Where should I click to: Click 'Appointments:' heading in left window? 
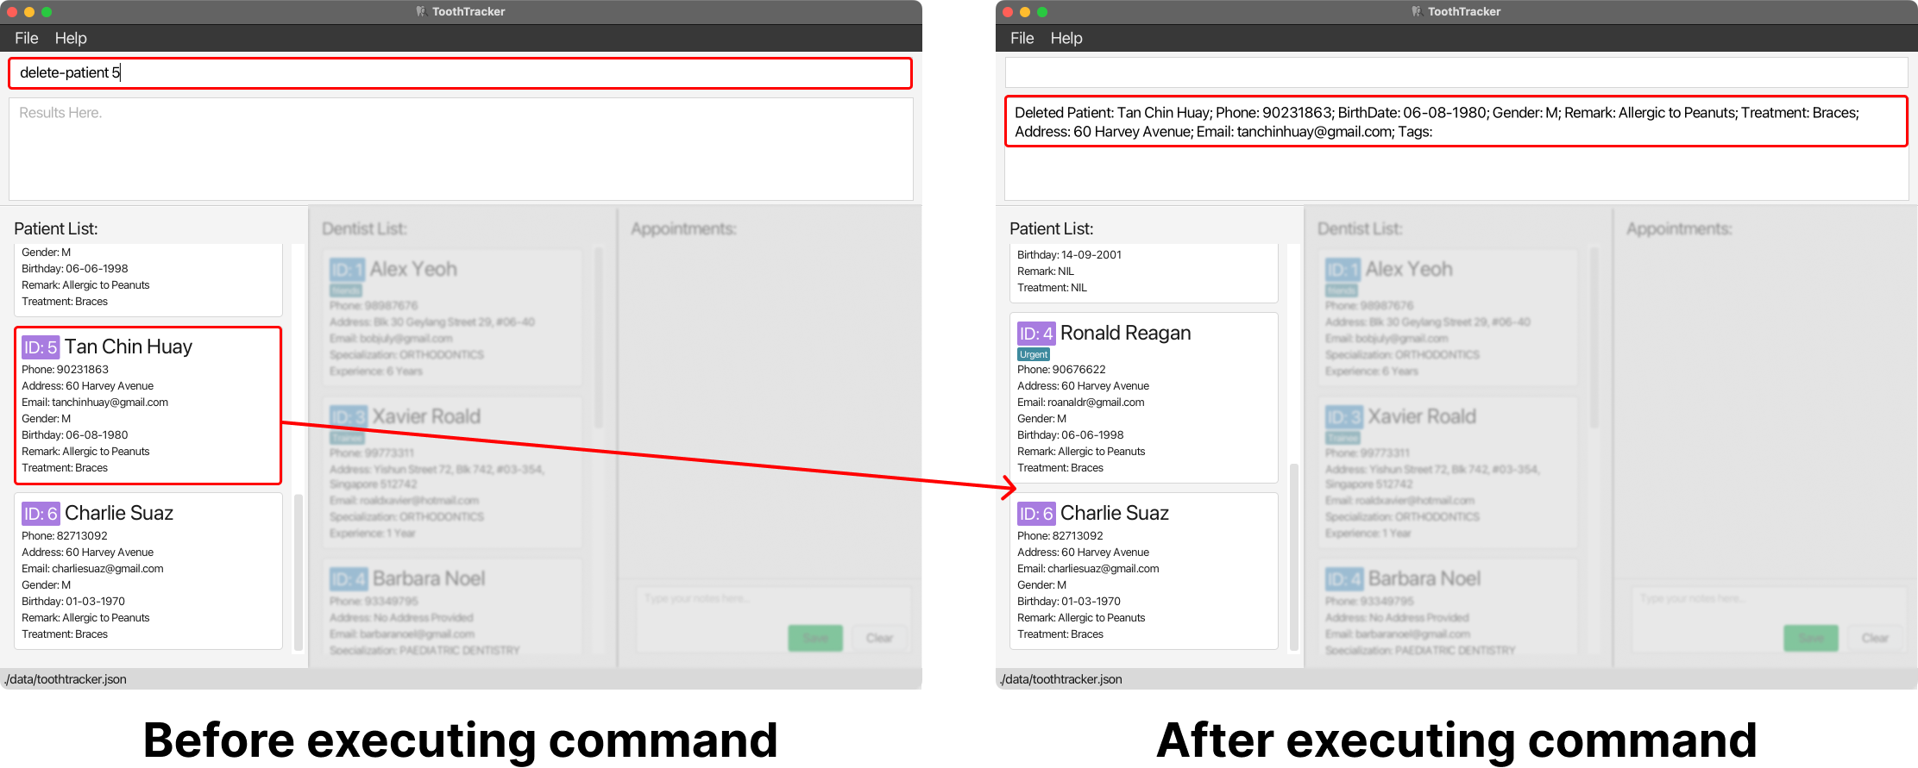[x=683, y=228]
